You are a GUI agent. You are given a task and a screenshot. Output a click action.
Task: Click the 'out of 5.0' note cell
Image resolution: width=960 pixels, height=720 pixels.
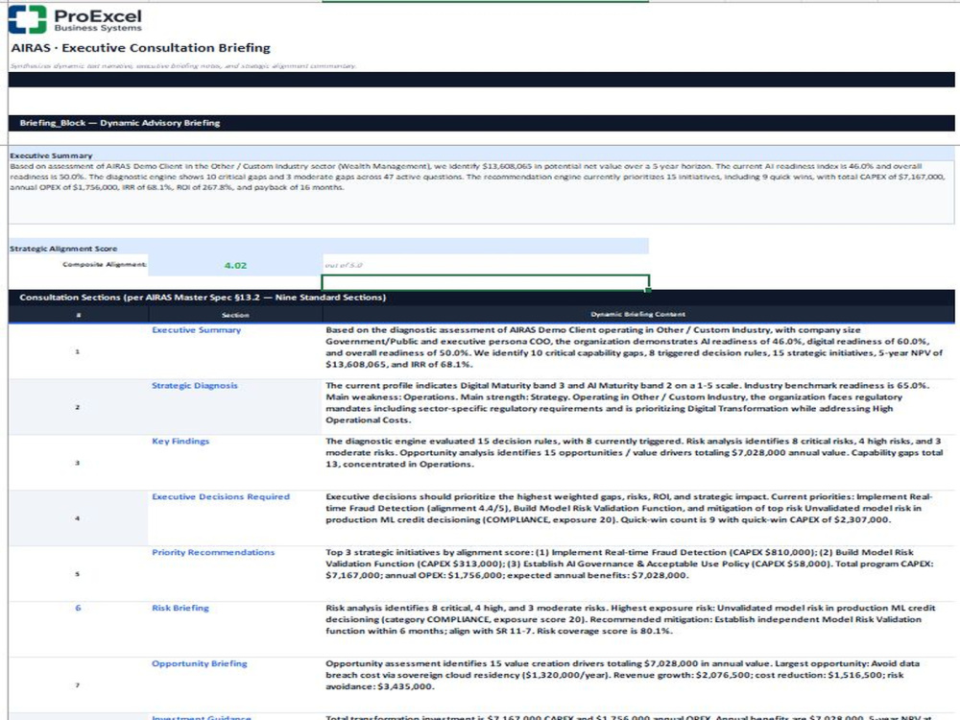coord(485,265)
